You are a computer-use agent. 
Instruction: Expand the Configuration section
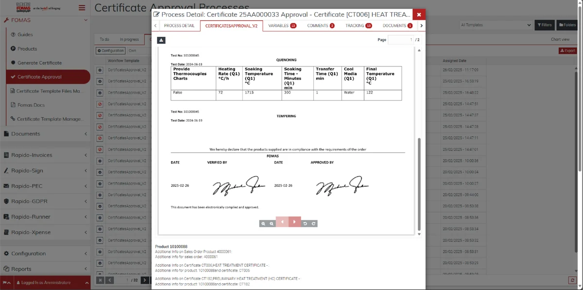click(x=45, y=254)
